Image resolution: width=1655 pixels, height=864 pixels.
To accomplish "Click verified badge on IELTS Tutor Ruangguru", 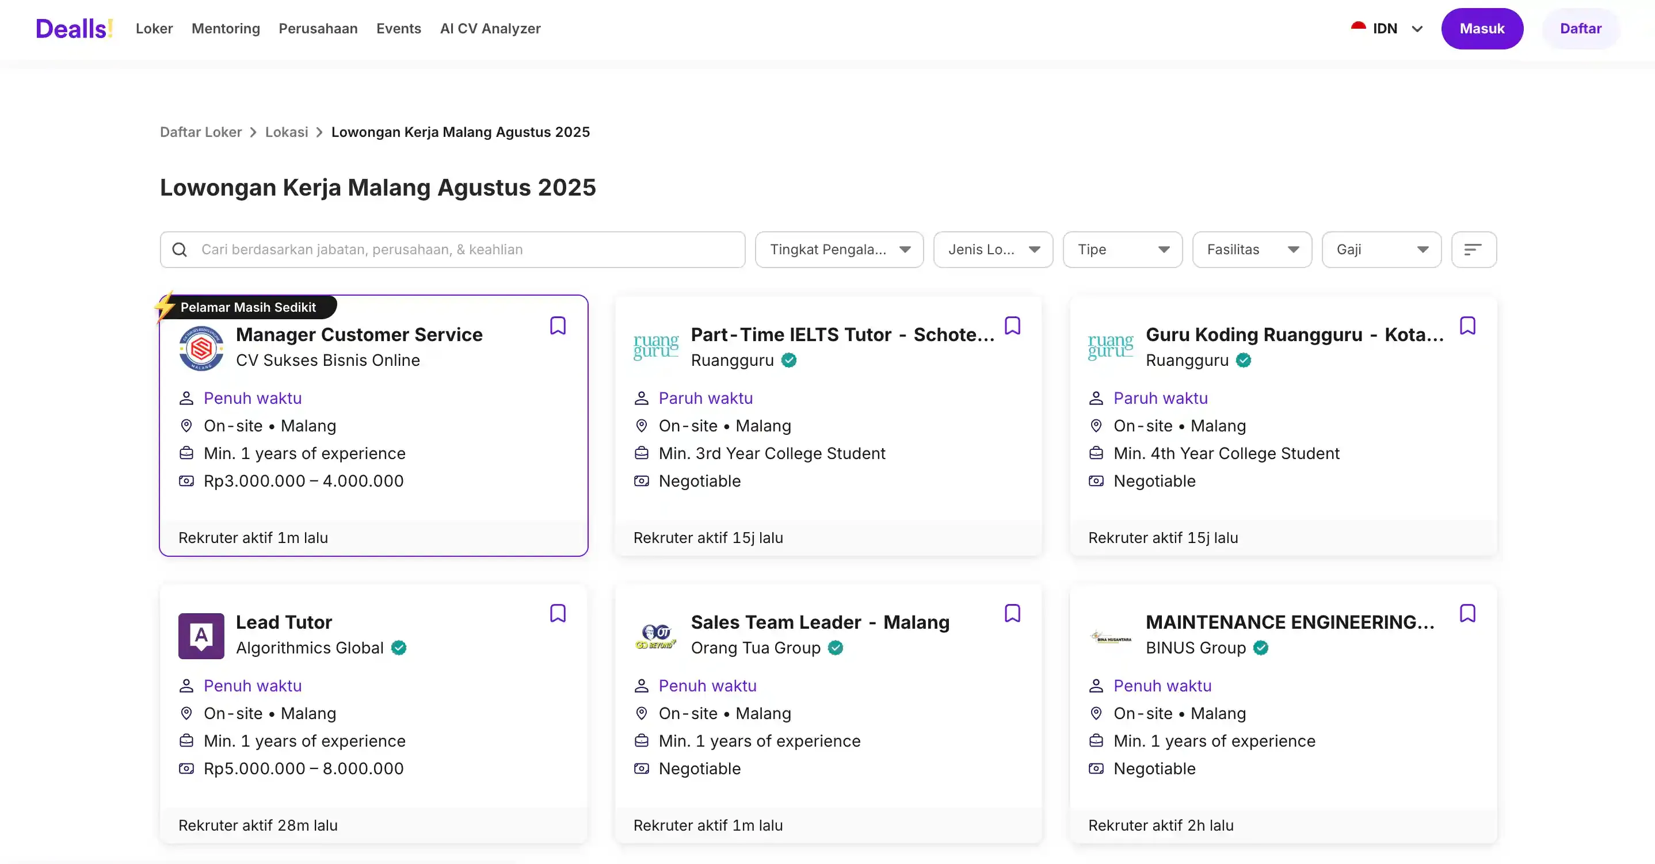I will click(789, 360).
